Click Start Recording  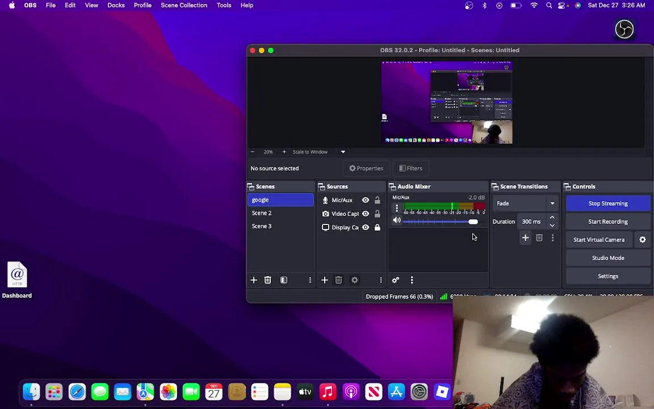pyautogui.click(x=608, y=222)
